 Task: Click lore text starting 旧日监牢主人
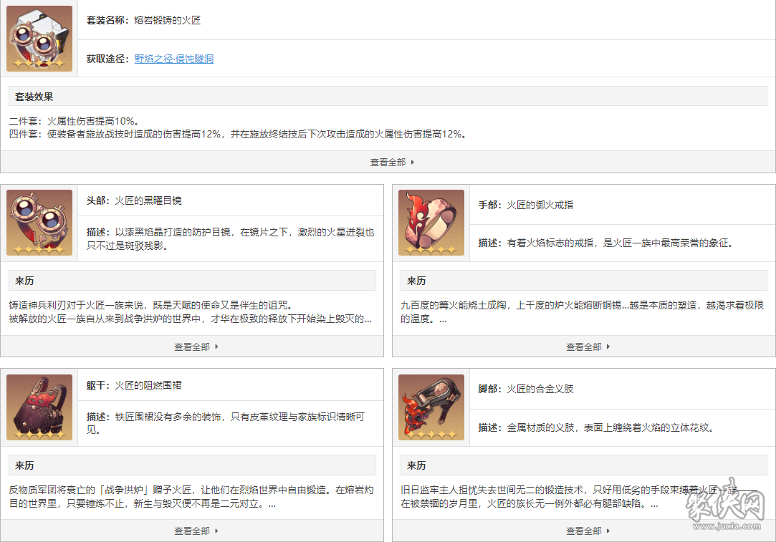(x=579, y=496)
